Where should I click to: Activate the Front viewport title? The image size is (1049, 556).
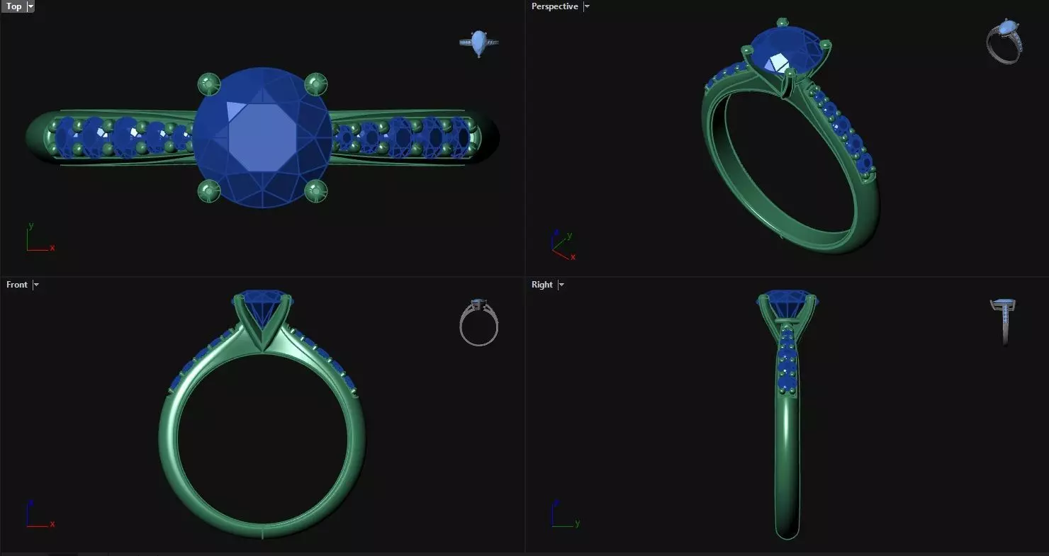17,285
